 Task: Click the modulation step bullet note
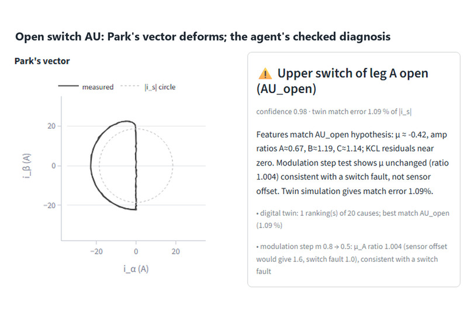pos(351,258)
